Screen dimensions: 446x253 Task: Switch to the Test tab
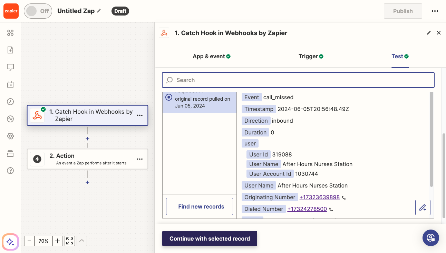(400, 56)
